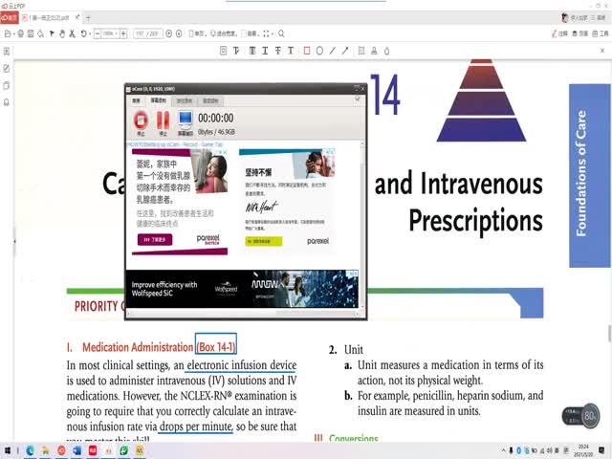Click the oCam stop recording button
The height and width of the screenshot is (459, 612).
pyautogui.click(x=141, y=120)
